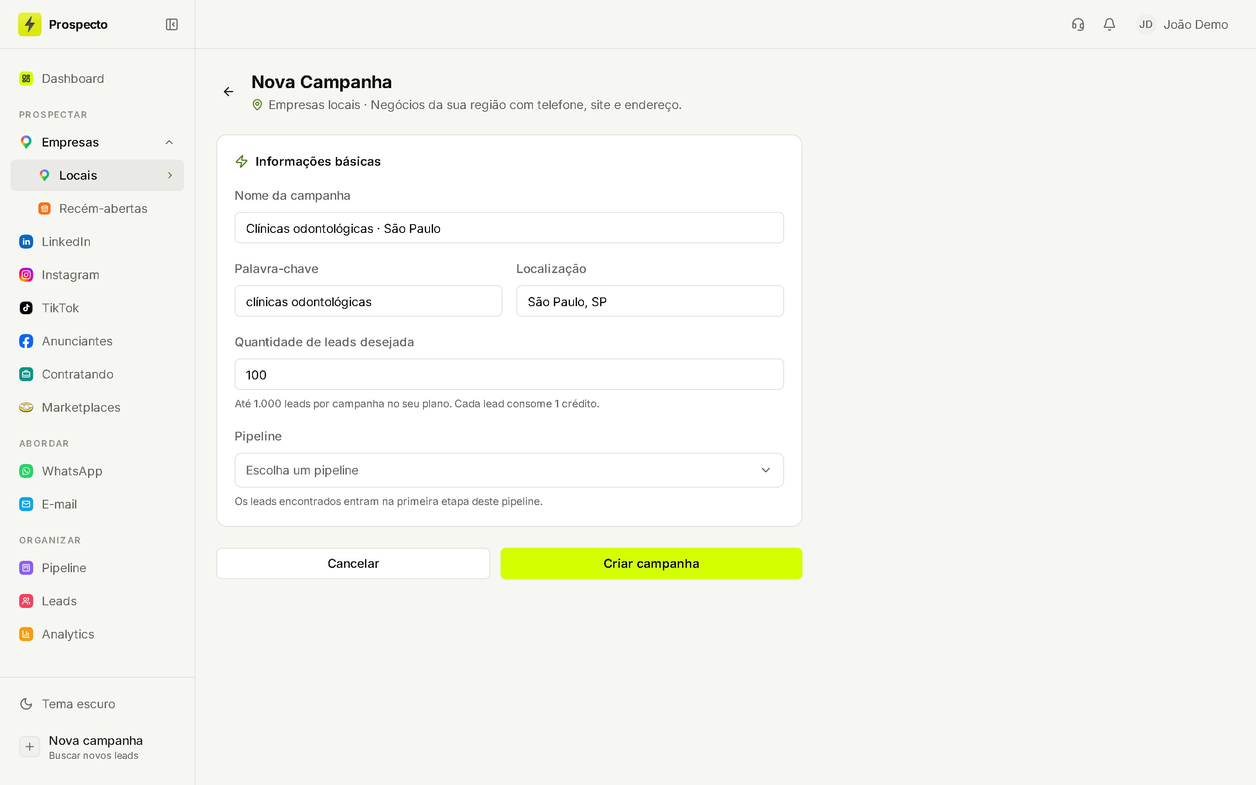Click the Marketplaces handshake icon
This screenshot has width=1256, height=785.
(26, 408)
